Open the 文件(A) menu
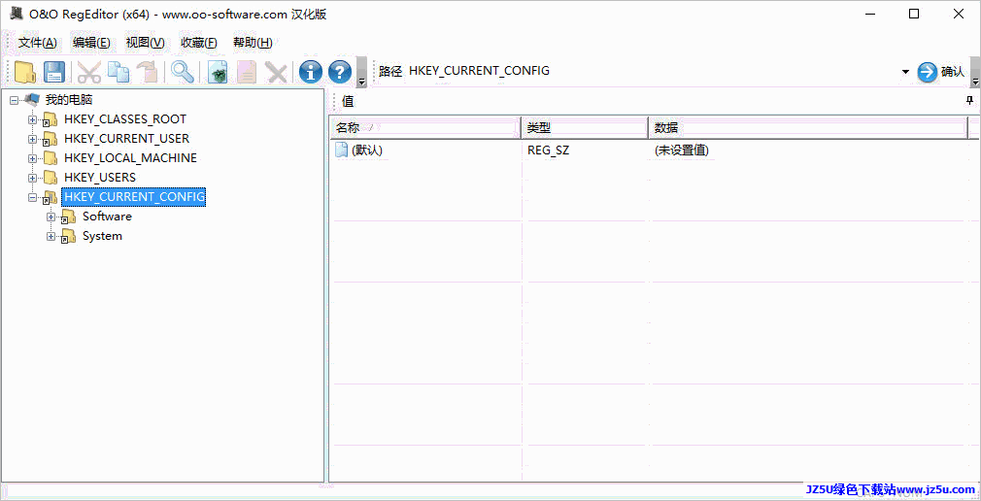 (38, 43)
